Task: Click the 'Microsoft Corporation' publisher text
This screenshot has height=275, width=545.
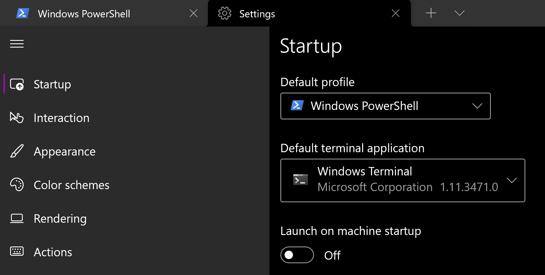Action: [x=375, y=187]
